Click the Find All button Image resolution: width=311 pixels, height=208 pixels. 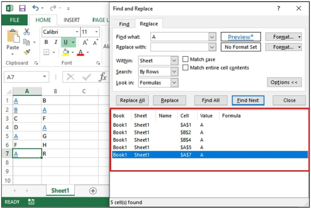coord(211,100)
